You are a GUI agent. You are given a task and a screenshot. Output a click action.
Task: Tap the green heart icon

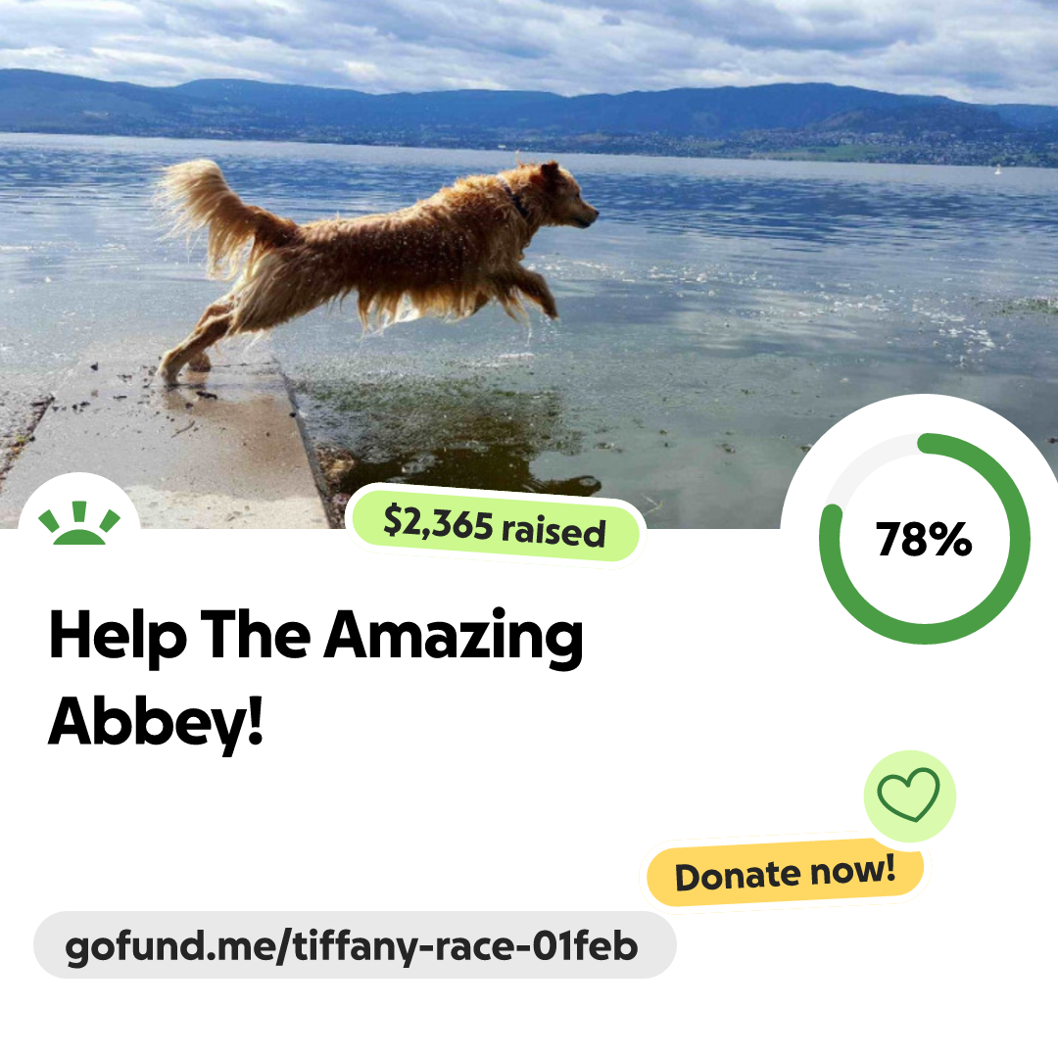909,795
